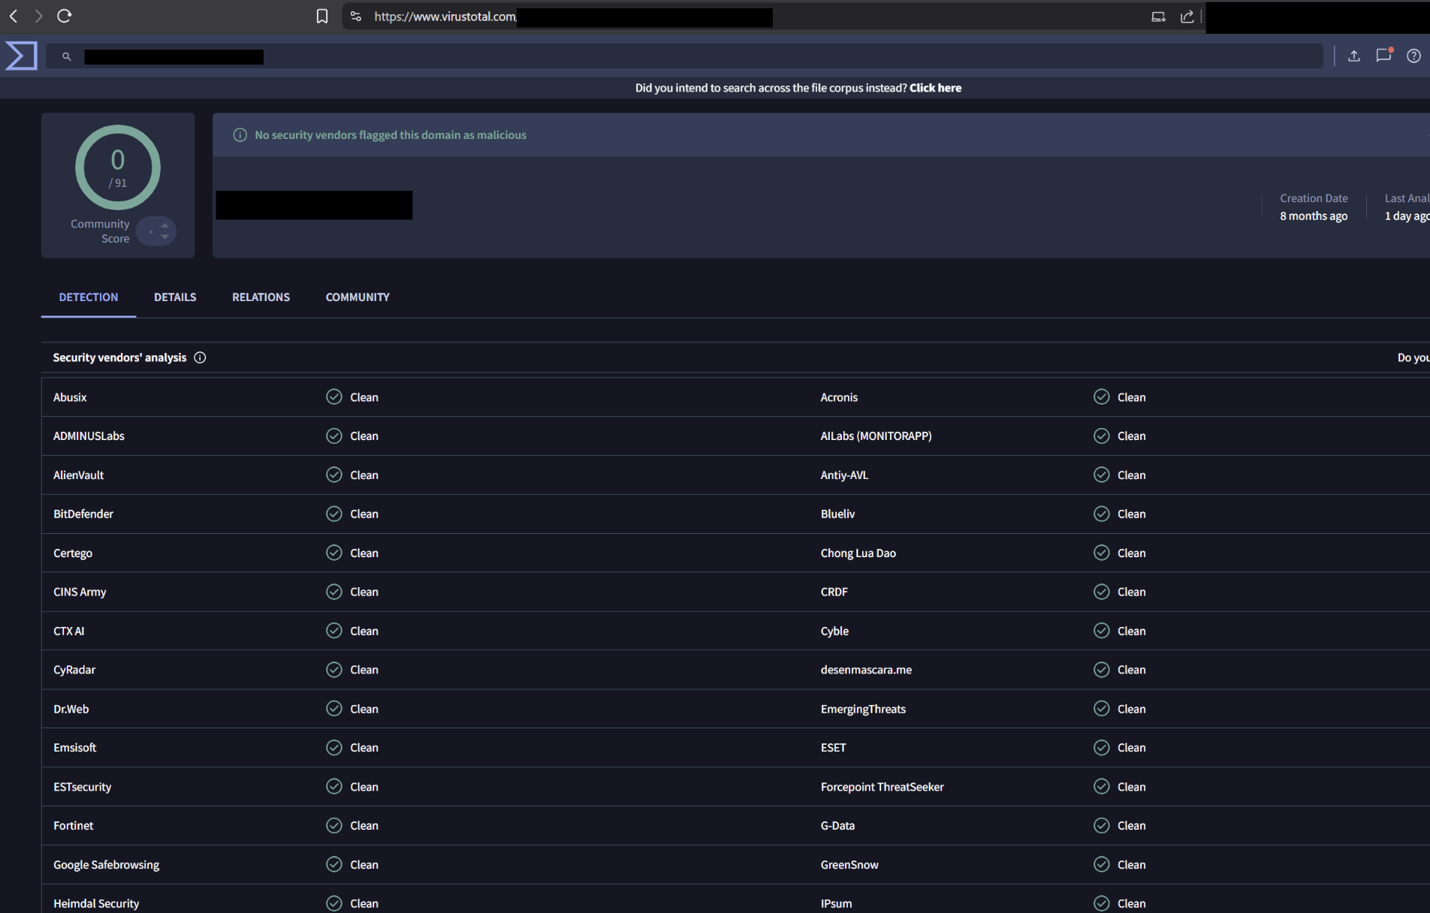Select the ADMINUSLabs vendor name
Image resolution: width=1430 pixels, height=913 pixels.
point(89,435)
